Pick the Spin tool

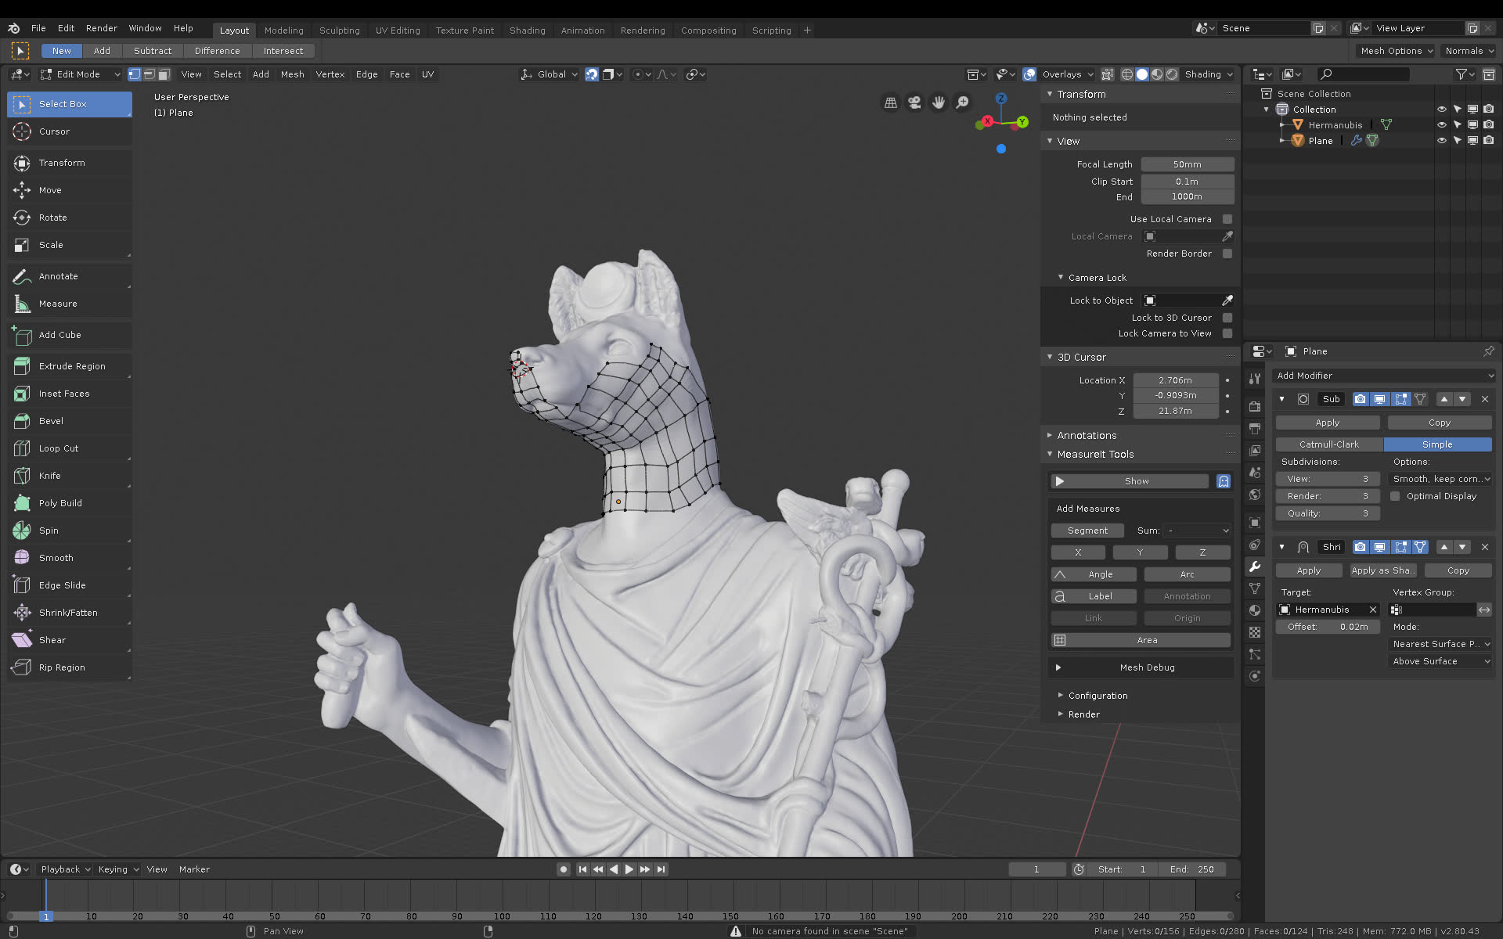(x=49, y=531)
